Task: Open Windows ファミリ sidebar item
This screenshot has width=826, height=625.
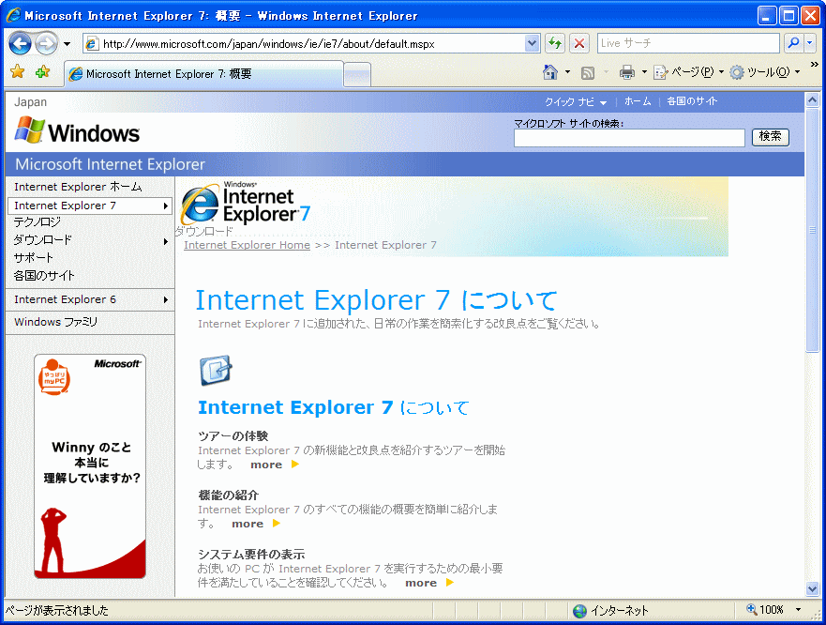Action: coord(56,322)
